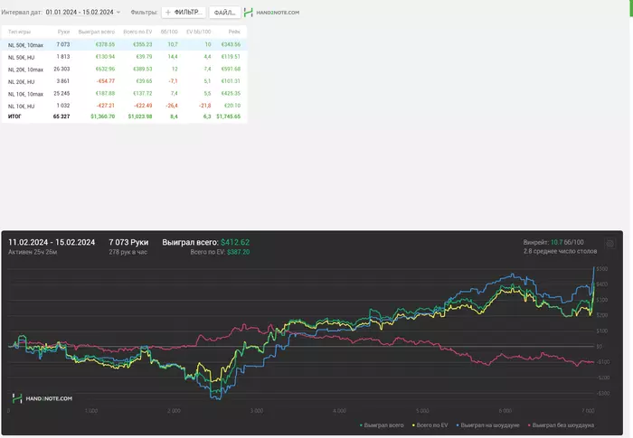633x438 pixels.
Task: Click the Hand2Note logo in the top bar
Action: click(x=272, y=13)
